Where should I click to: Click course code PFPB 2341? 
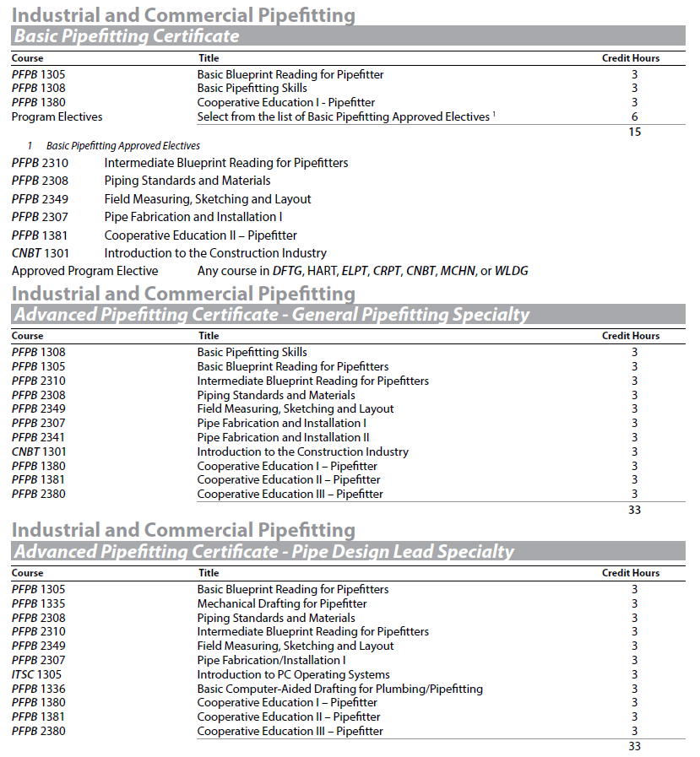point(38,437)
